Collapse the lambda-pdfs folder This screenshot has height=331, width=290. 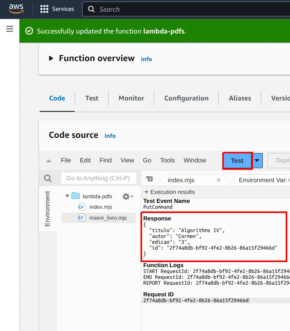[x=67, y=196]
